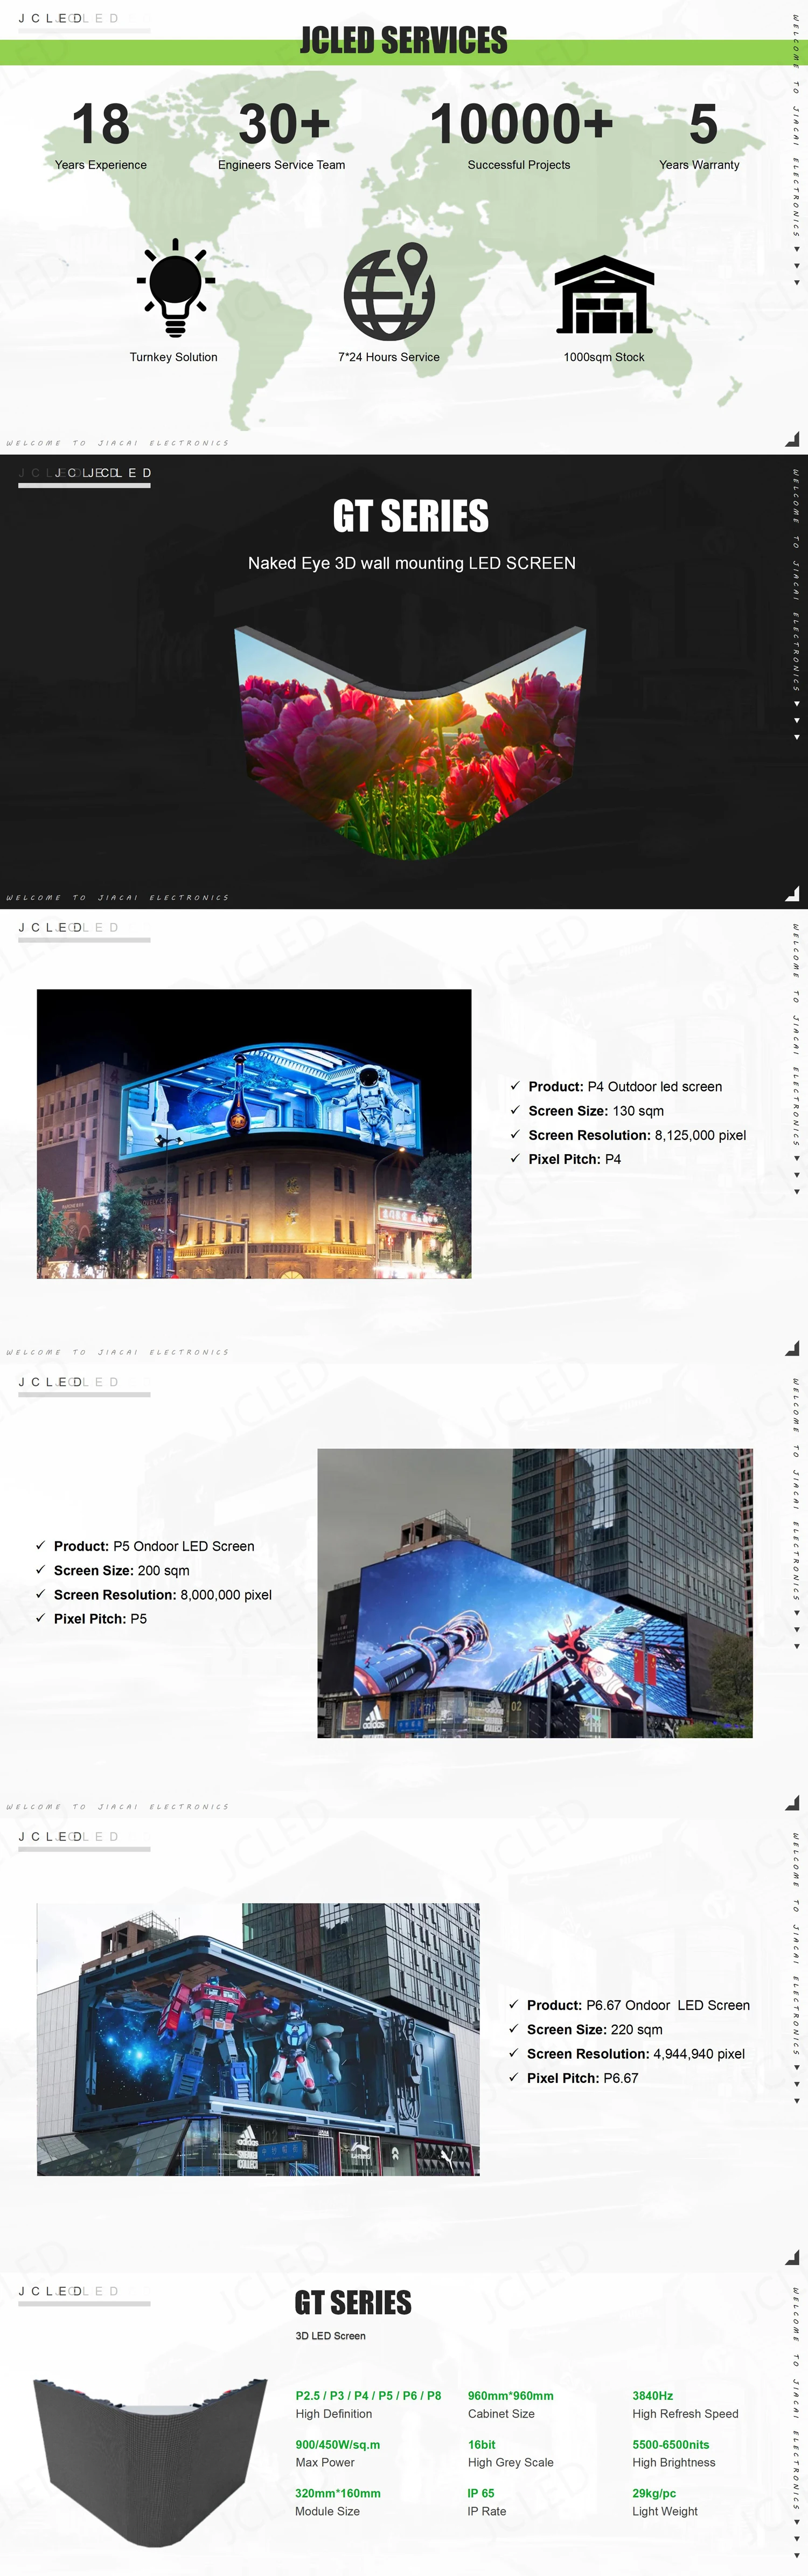Select the "18" years figure
Viewport: 808px width, 2576px height.
click(101, 124)
